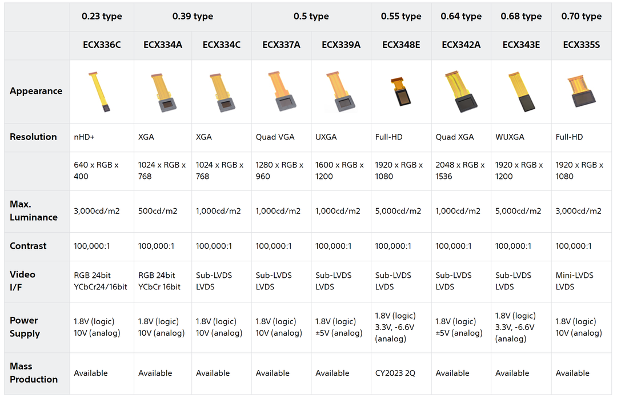617x398 pixels.
Task: Select the 2048 x RGB x 1536 cell
Action: 460,170
